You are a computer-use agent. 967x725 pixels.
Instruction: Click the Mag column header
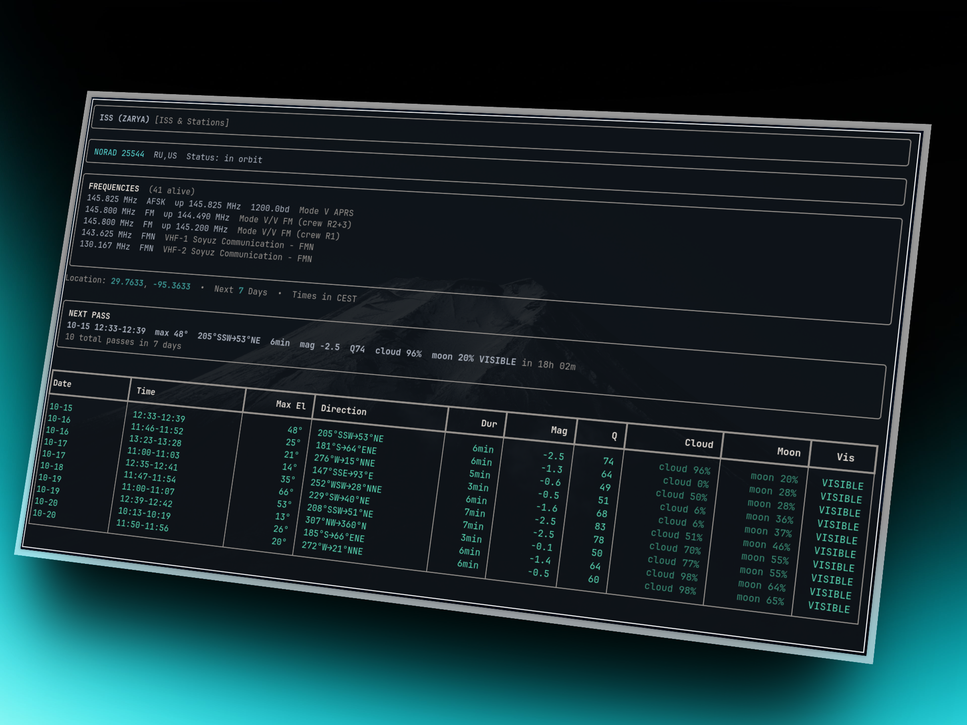559,430
